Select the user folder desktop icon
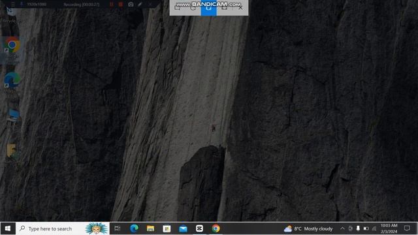This screenshot has height=235, width=418. (12, 153)
